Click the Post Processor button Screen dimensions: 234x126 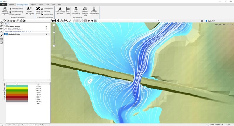(47, 14)
